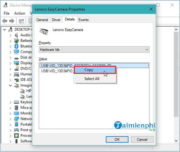Maximize the Device Manager window

[158, 5]
